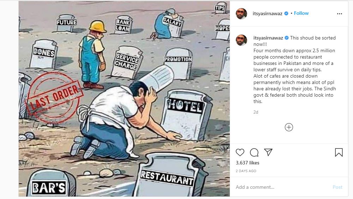Open itsyasirnawaz profile from header username

[x=268, y=13]
